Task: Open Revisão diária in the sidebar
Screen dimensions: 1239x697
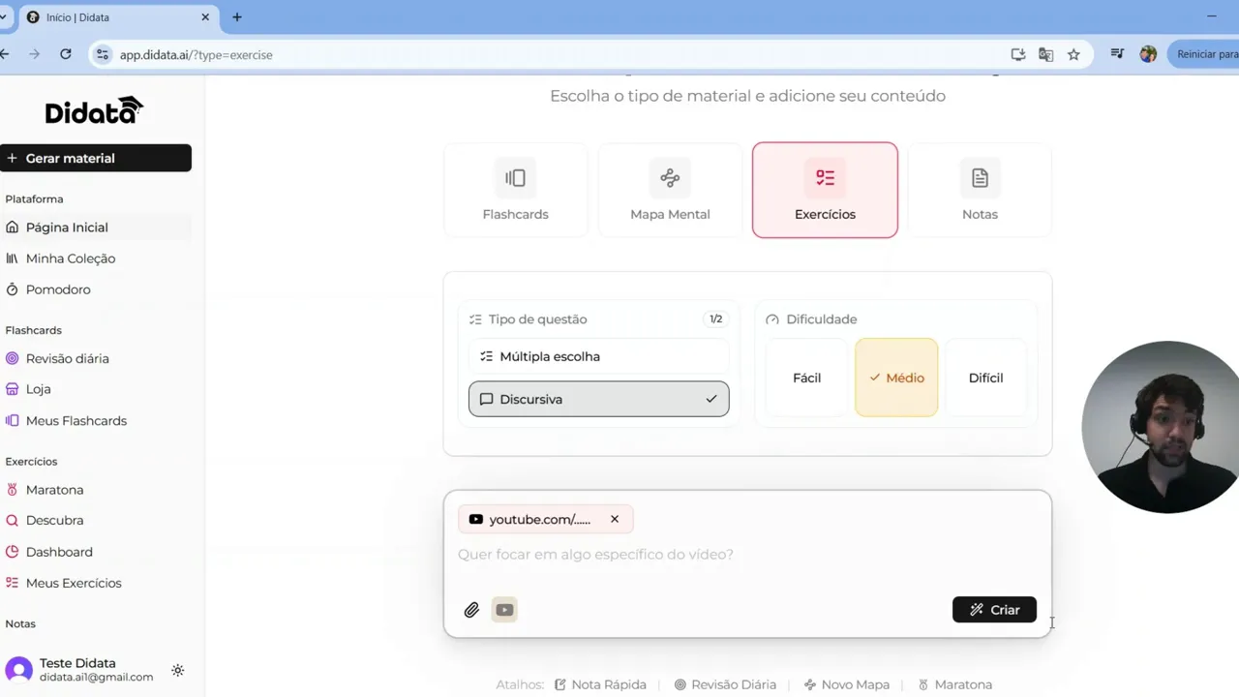Action: tap(68, 358)
